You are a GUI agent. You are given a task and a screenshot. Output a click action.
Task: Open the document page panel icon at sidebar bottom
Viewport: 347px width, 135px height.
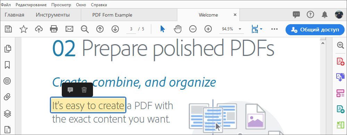(x=7, y=130)
